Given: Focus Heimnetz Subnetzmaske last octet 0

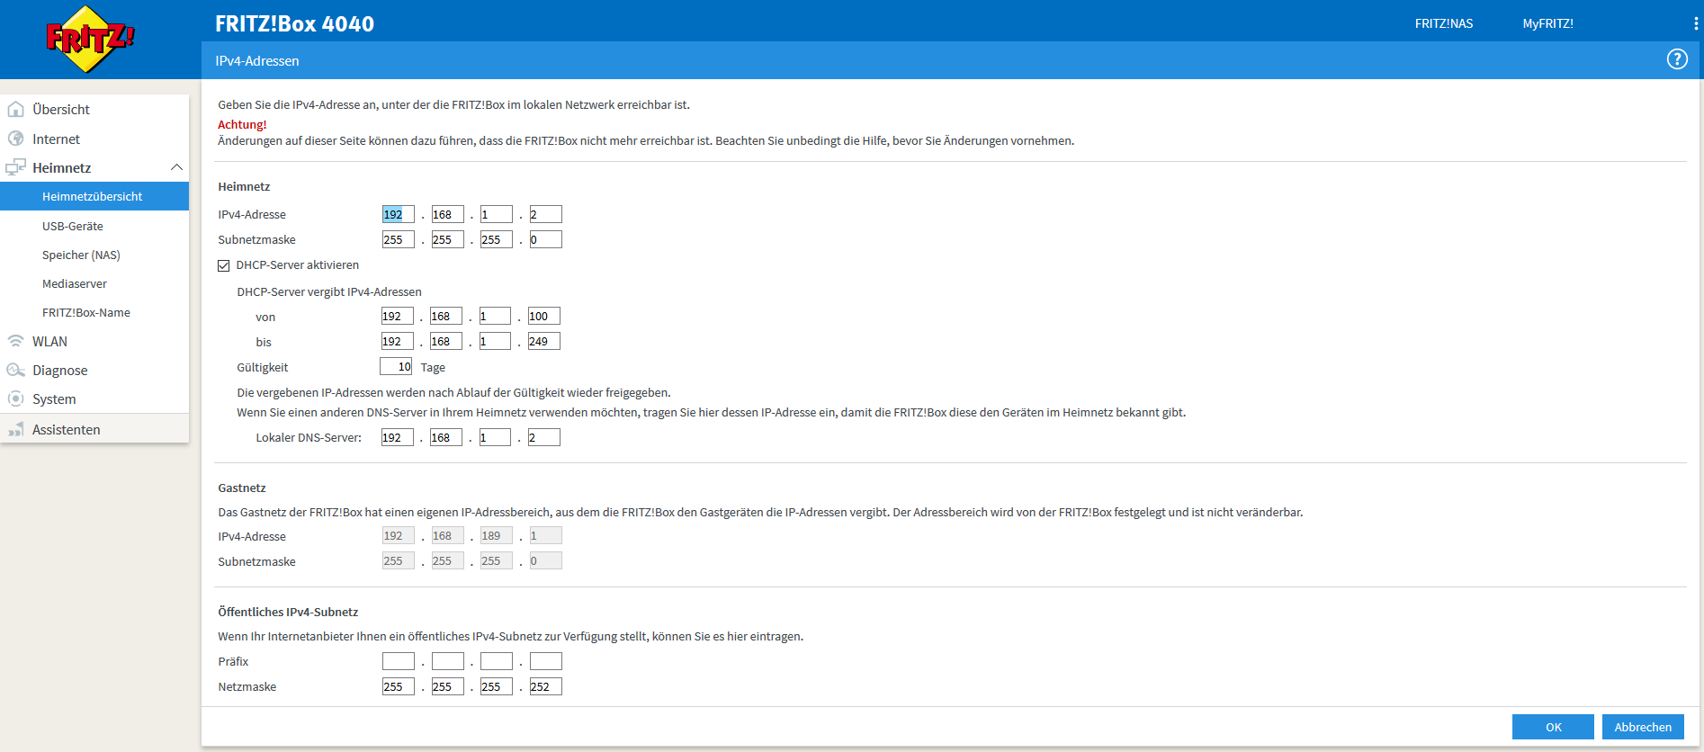Looking at the screenshot, I should pyautogui.click(x=545, y=239).
